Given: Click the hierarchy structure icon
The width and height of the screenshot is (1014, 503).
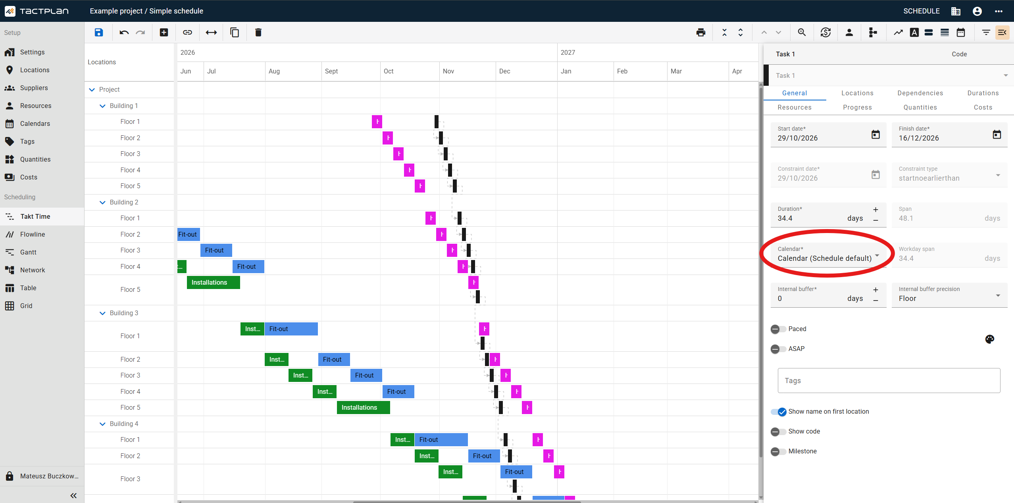Looking at the screenshot, I should pos(873,33).
